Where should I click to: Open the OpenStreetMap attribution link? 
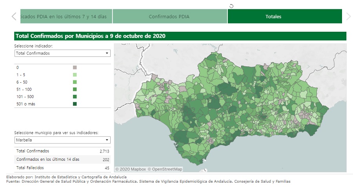click(x=165, y=169)
